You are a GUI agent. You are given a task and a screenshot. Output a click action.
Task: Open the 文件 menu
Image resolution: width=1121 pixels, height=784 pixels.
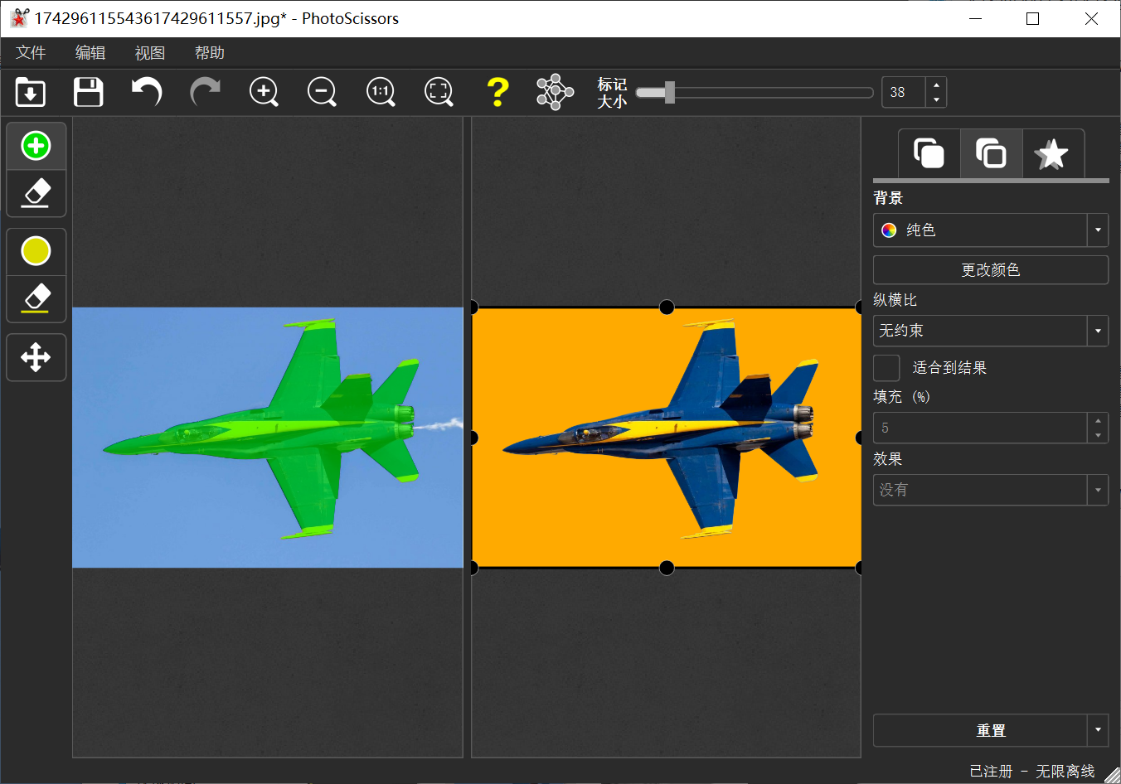coord(31,52)
